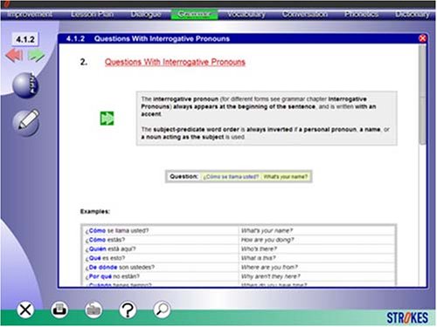Open the Improvement tab
The image size is (437, 327).
point(30,14)
